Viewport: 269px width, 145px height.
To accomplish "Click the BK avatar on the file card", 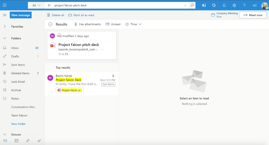I will click(52, 36).
